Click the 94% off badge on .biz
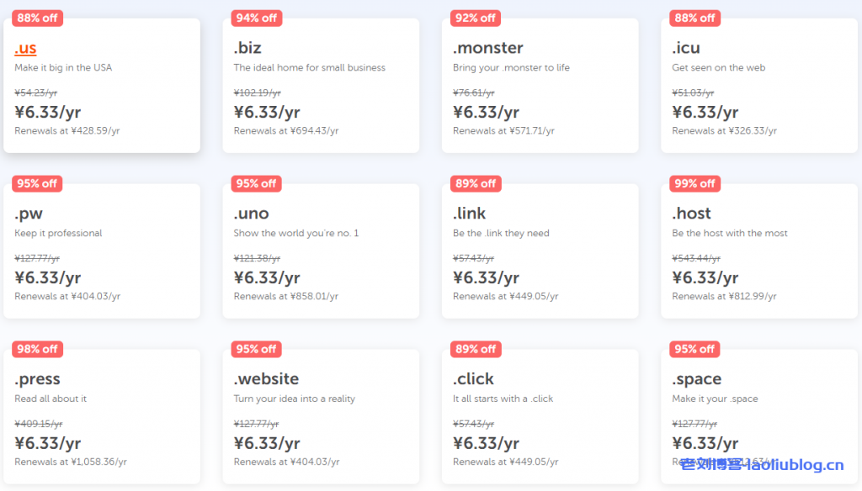 tap(257, 18)
